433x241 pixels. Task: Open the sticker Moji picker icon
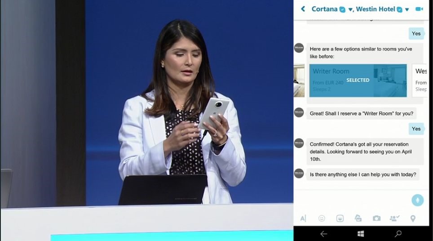340,219
